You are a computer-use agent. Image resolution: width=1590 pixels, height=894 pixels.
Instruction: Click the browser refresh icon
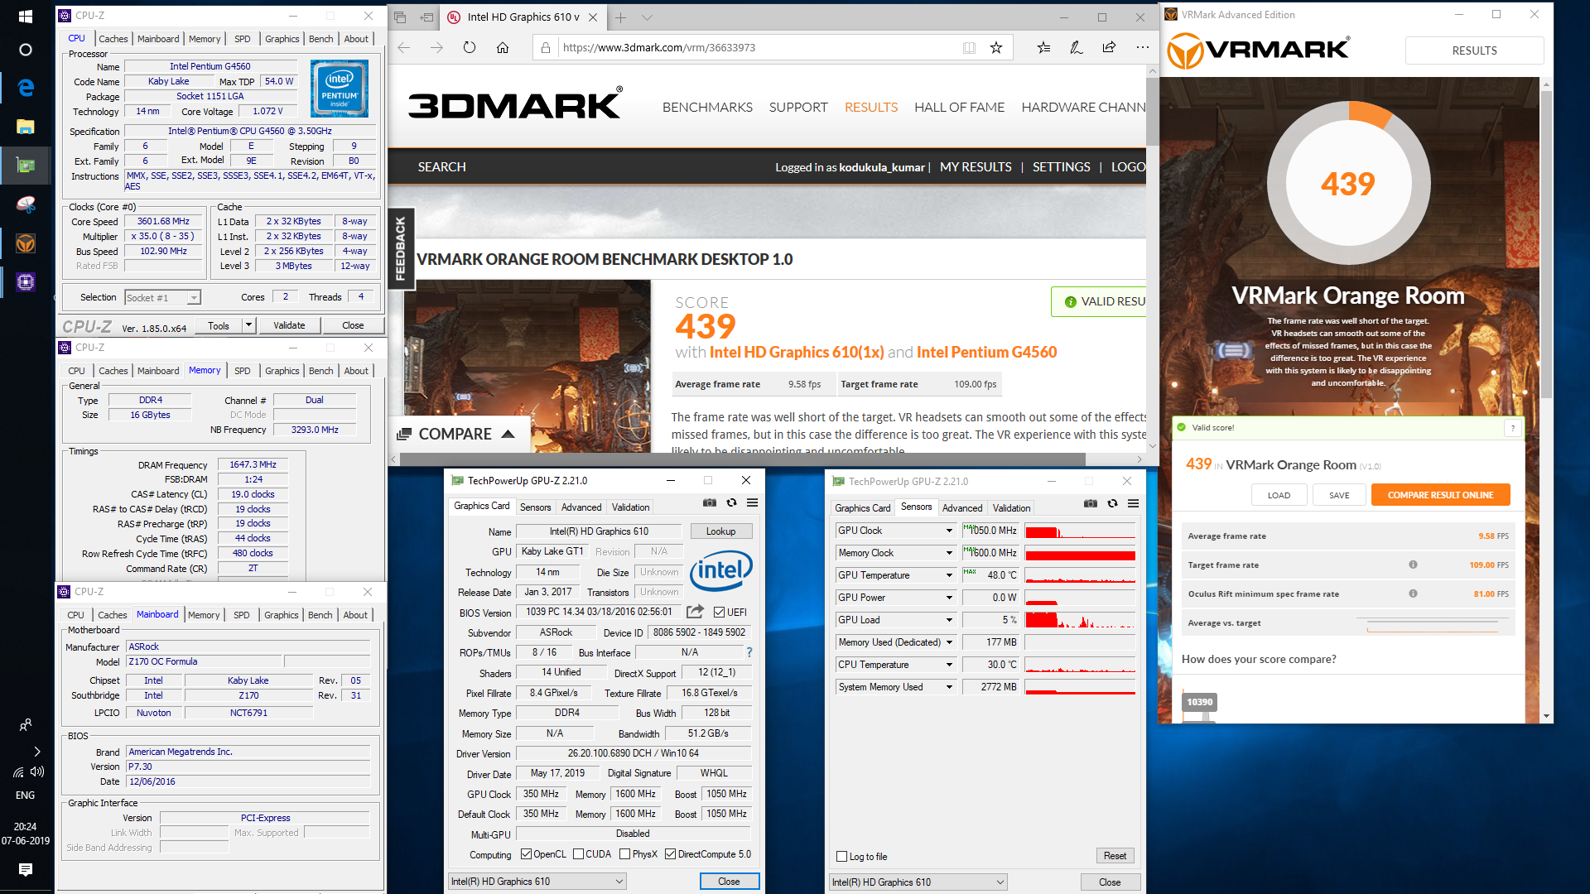pos(470,47)
